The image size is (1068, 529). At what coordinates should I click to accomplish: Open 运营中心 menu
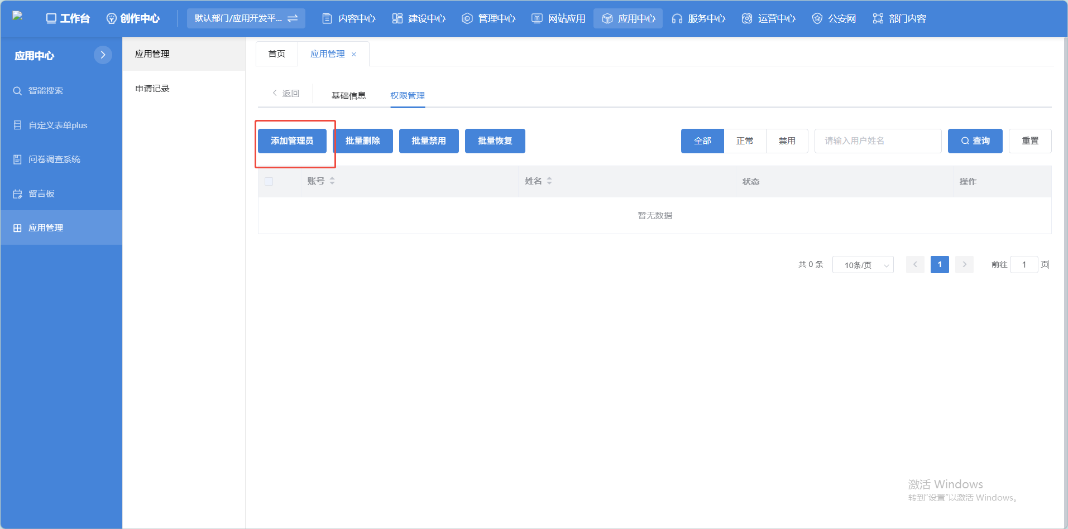(x=768, y=18)
